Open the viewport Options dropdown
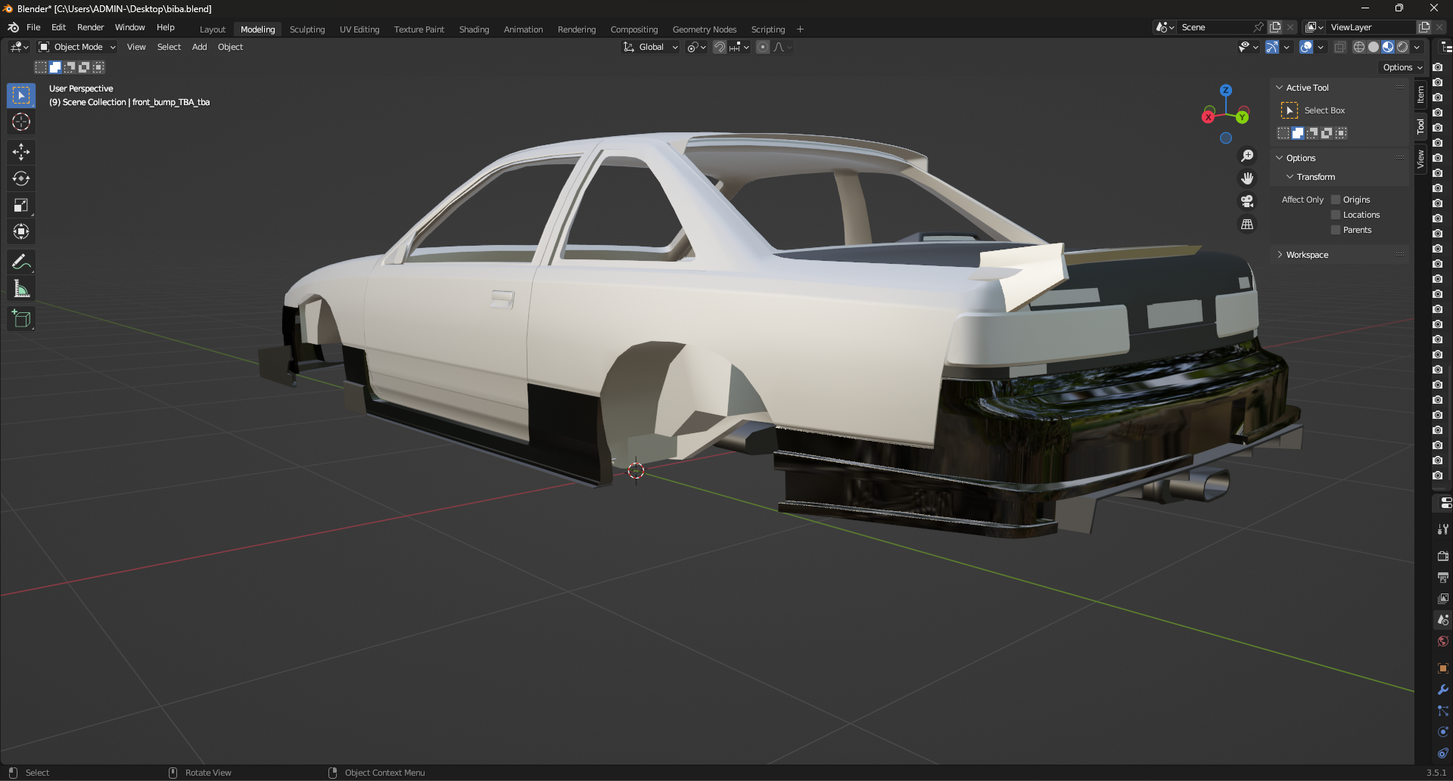The height and width of the screenshot is (781, 1453). coord(1402,67)
